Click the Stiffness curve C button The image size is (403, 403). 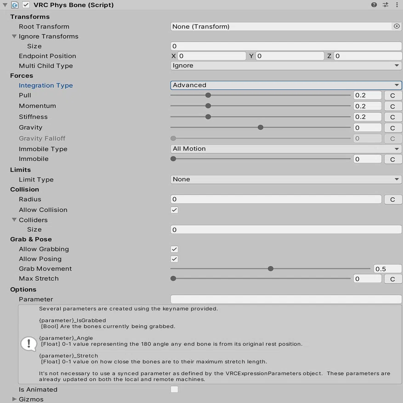pos(392,117)
